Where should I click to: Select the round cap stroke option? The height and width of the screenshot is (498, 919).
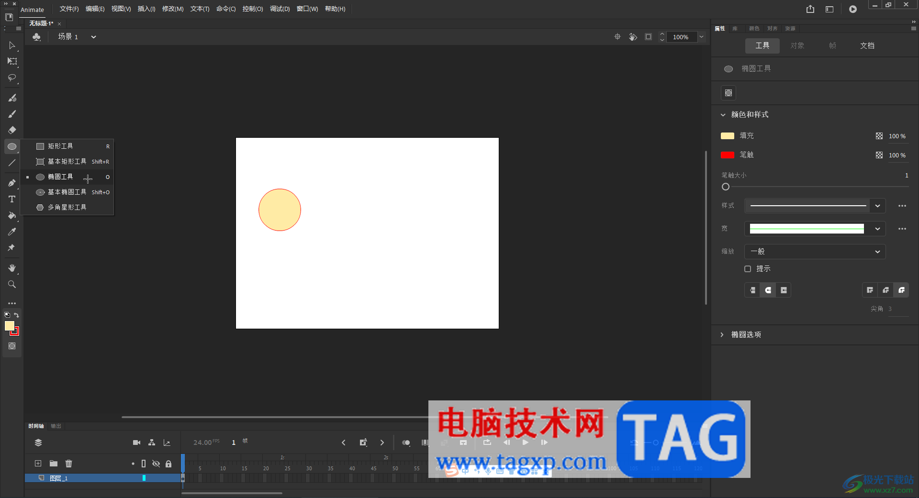coord(768,290)
